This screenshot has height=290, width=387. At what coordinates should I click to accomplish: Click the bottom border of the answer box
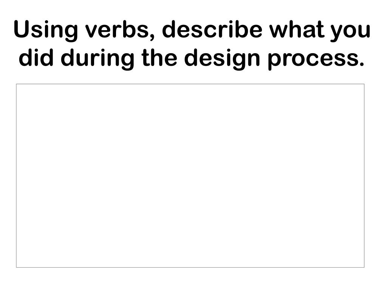pyautogui.click(x=190, y=267)
